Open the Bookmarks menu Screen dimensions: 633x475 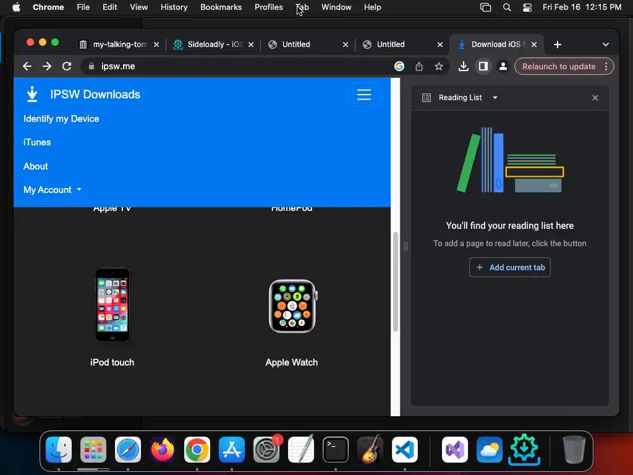click(221, 7)
